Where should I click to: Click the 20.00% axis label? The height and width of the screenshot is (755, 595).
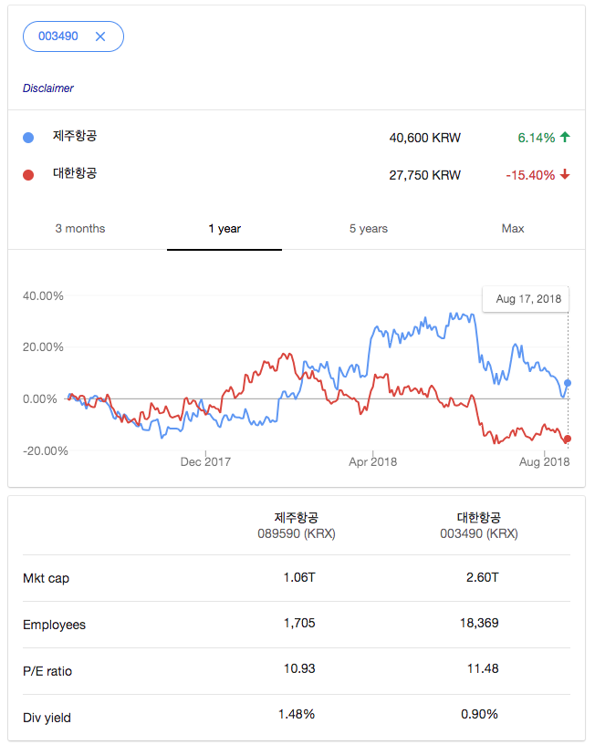pyautogui.click(x=43, y=347)
